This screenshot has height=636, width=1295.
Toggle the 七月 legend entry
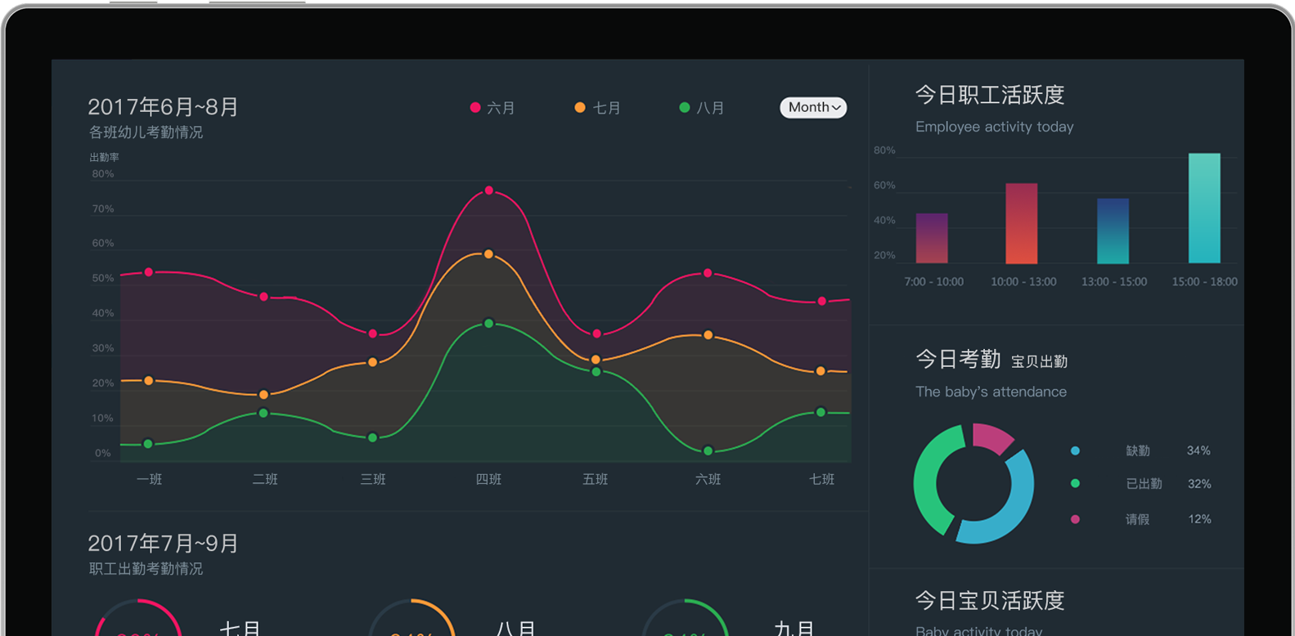597,108
